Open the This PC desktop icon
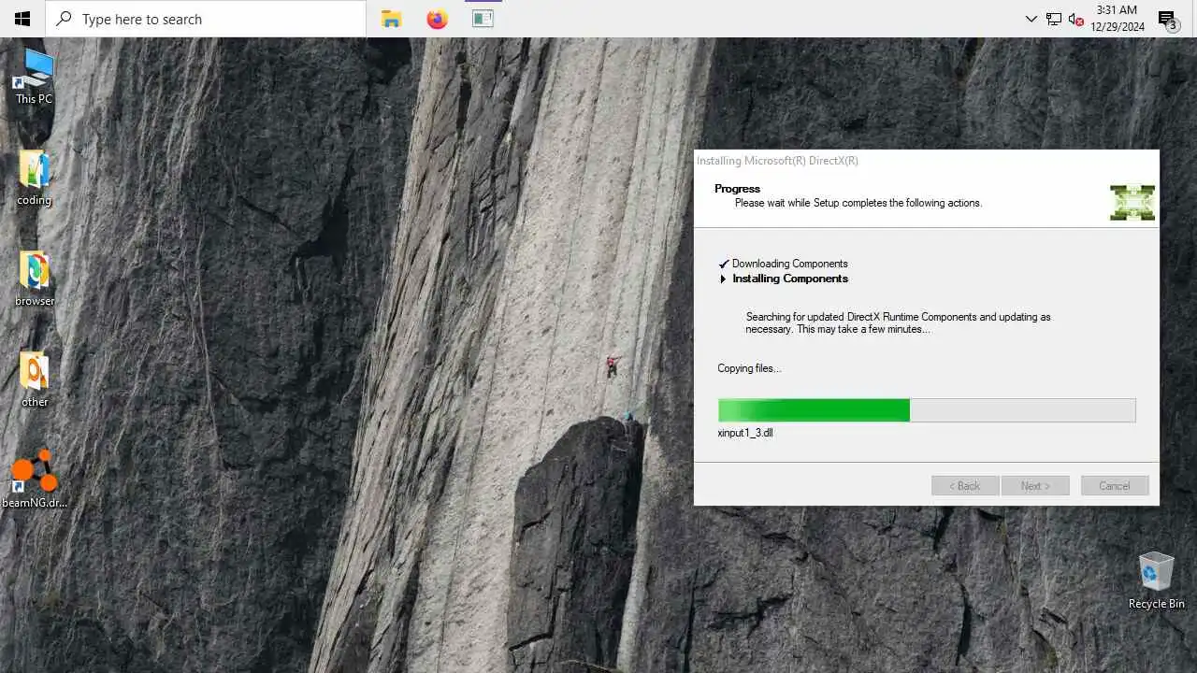This screenshot has height=673, width=1197. pos(34,77)
